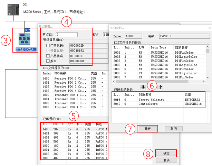212x166 pixels.
Task: Select EDS PDO row 1801 Transmit PDO 2
Action: [75, 99]
